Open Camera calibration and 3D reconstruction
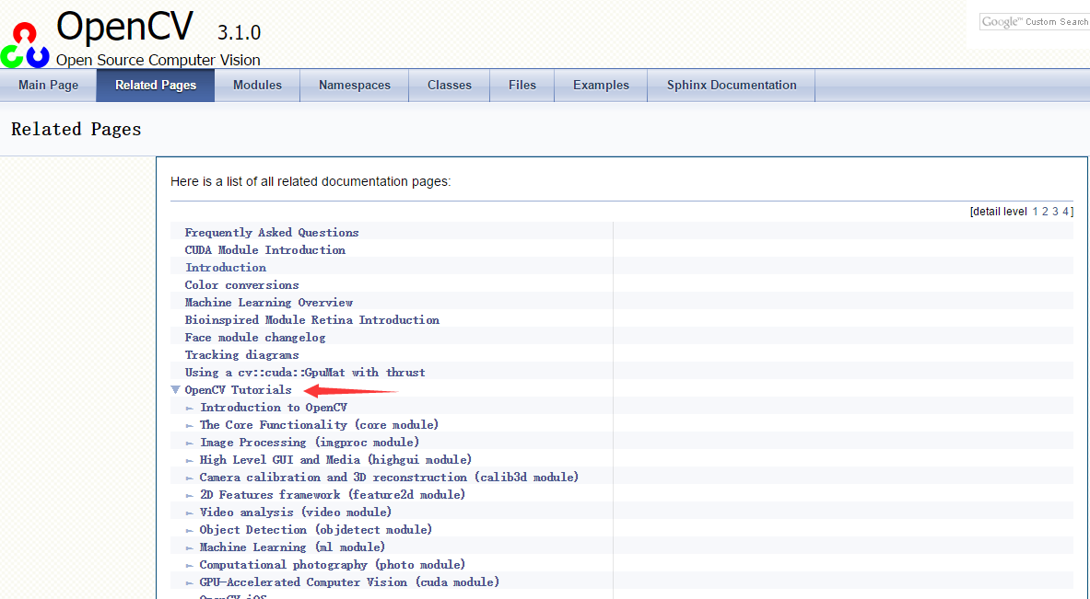 [x=389, y=478]
